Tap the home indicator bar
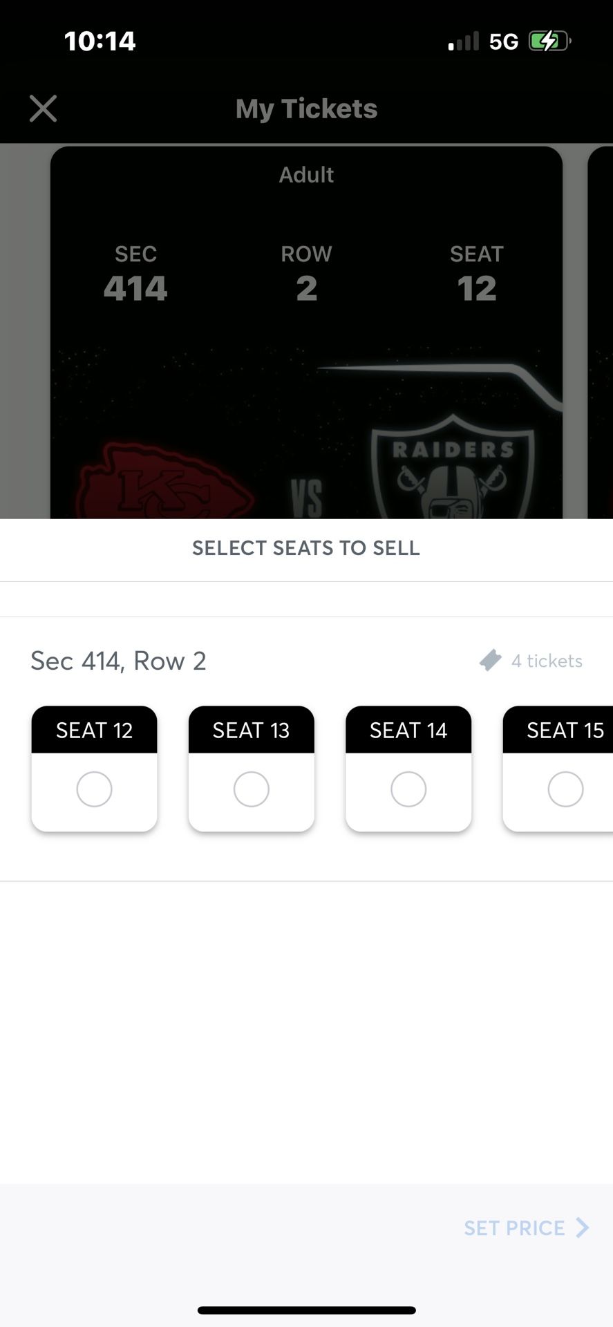 [x=306, y=1308]
